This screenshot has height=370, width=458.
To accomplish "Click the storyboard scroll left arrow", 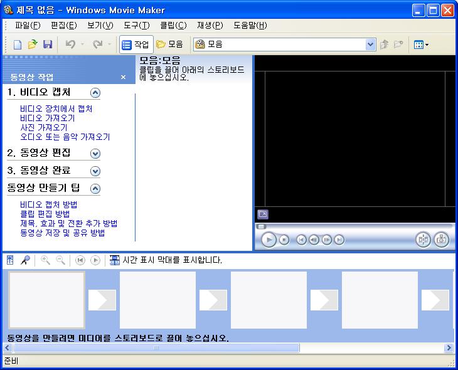I will [x=8, y=348].
